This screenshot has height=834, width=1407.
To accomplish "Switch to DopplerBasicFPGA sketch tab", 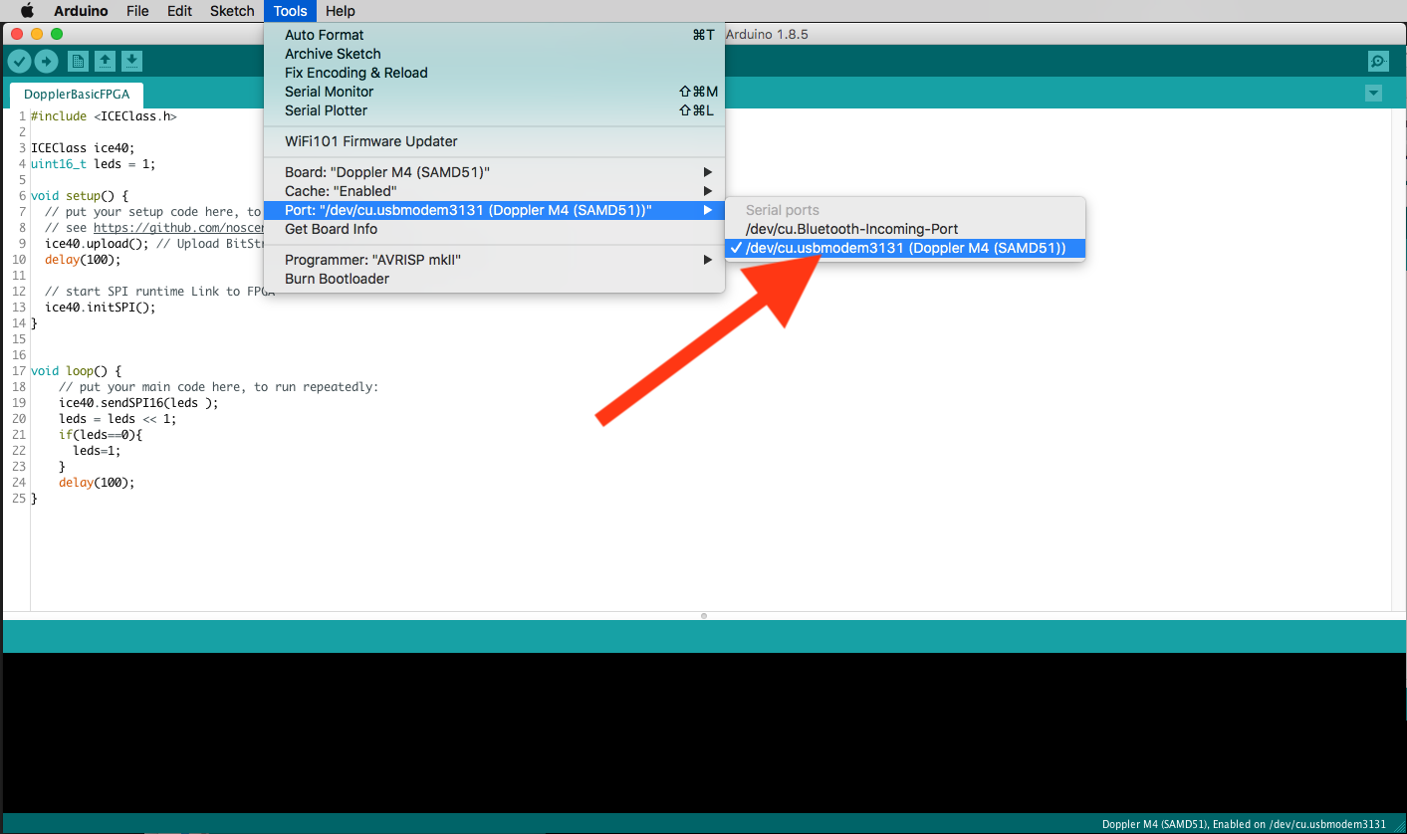I will 77,96.
